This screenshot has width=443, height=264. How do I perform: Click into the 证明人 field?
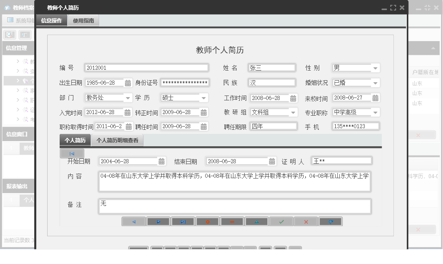[x=341, y=161]
